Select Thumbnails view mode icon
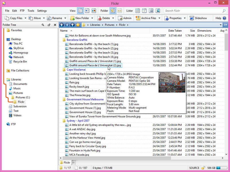Screen dimensions: 230x172 point(94,11)
